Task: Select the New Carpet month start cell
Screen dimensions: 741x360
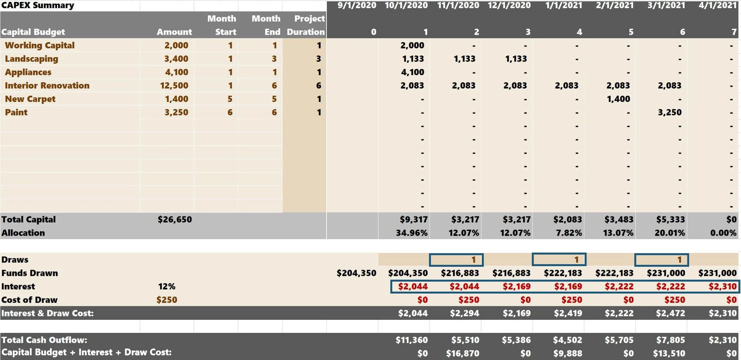Action: point(230,99)
